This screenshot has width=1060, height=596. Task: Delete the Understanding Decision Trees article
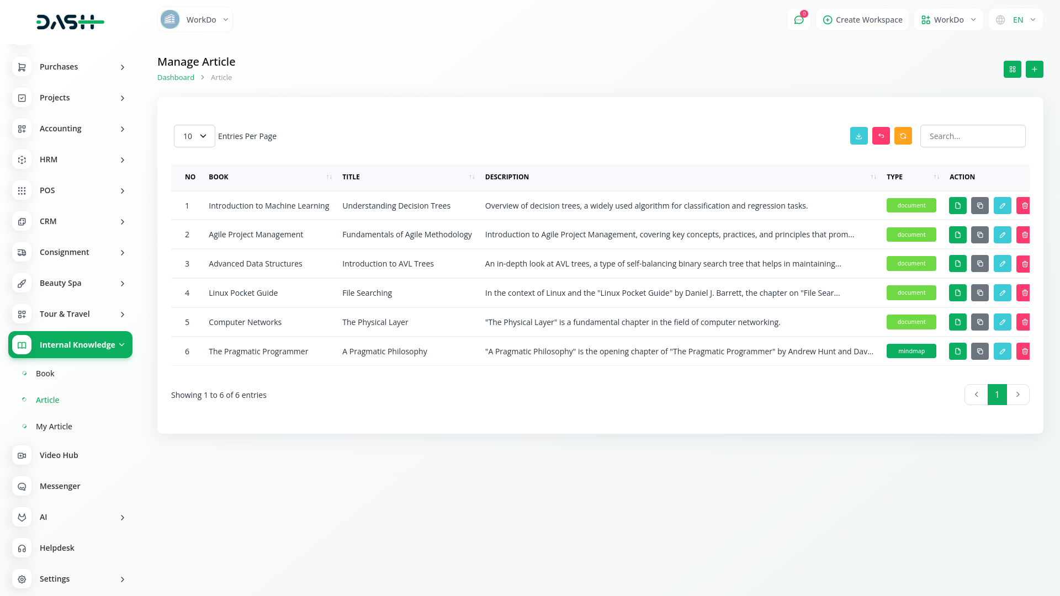(x=1024, y=206)
